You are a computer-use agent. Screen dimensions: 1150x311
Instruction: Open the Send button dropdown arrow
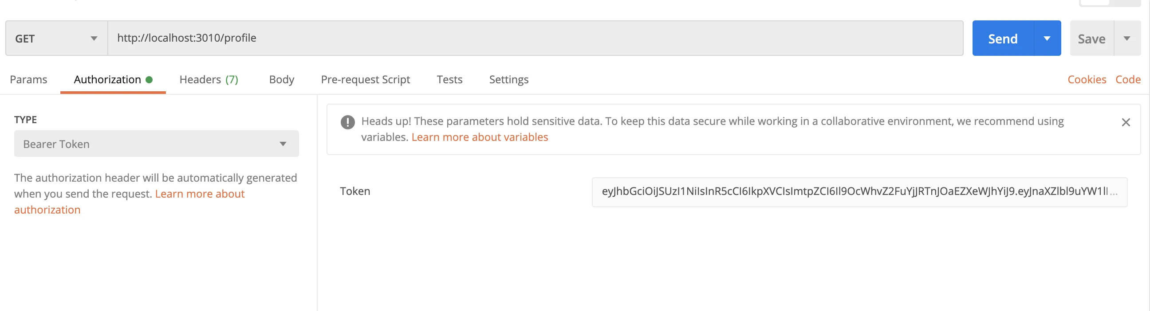1047,38
